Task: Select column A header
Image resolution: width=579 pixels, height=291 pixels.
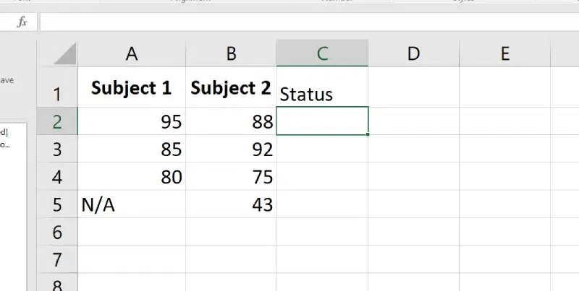Action: point(131,53)
